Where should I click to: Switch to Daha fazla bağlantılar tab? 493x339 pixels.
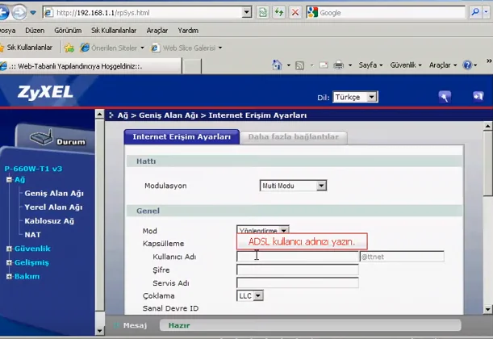click(293, 137)
